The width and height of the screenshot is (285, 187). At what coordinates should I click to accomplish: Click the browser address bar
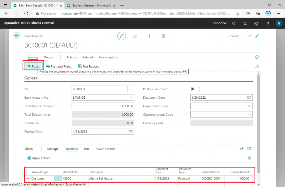click(145, 13)
